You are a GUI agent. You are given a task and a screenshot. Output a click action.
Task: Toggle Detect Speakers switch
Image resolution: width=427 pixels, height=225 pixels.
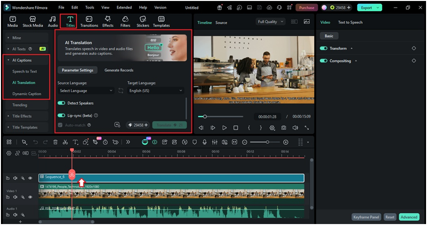tap(61, 103)
